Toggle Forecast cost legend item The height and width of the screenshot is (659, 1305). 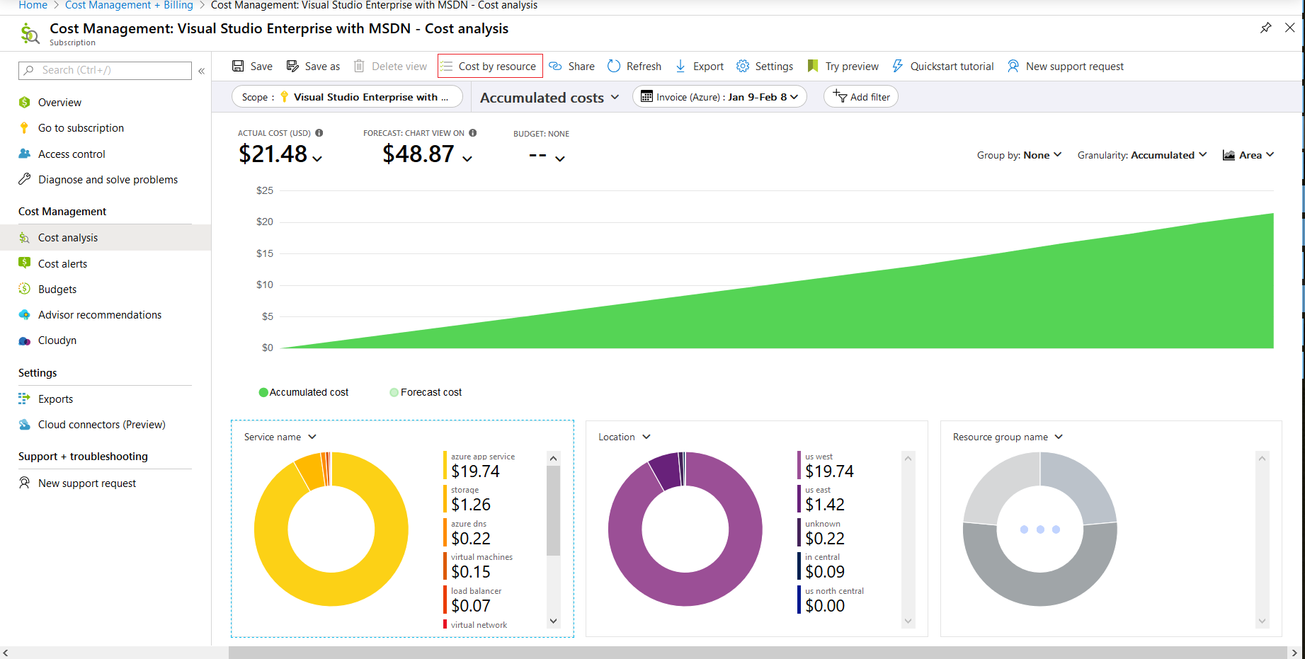point(426,392)
